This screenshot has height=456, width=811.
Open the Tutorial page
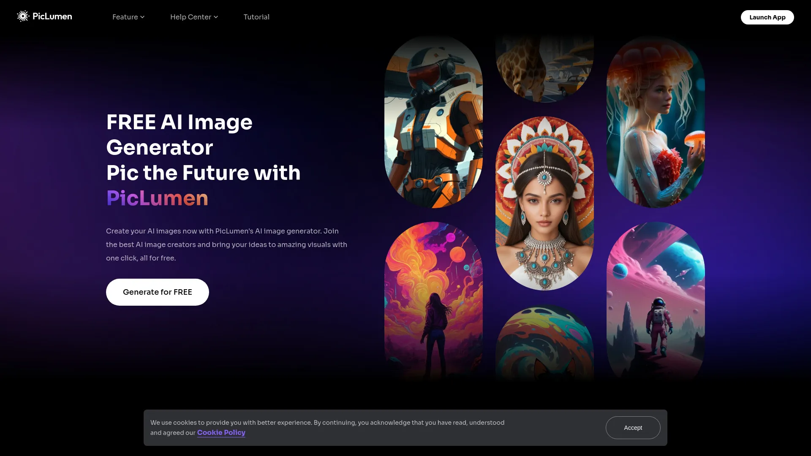tap(256, 17)
